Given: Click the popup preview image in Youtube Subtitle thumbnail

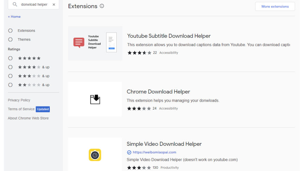Looking at the screenshot, I should (112, 42).
